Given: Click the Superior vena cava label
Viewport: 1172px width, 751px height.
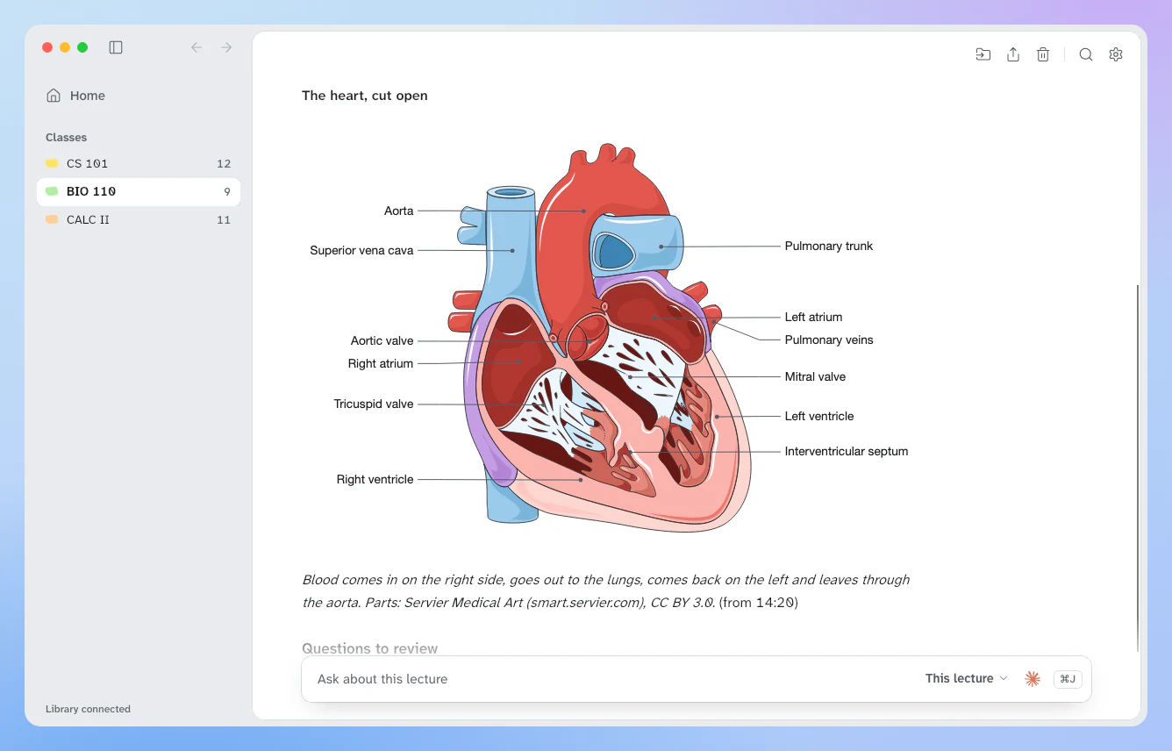Looking at the screenshot, I should [361, 250].
